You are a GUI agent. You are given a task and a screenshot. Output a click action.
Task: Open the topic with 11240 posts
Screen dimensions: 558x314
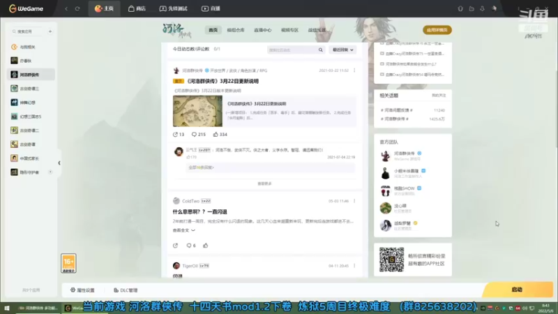413,110
